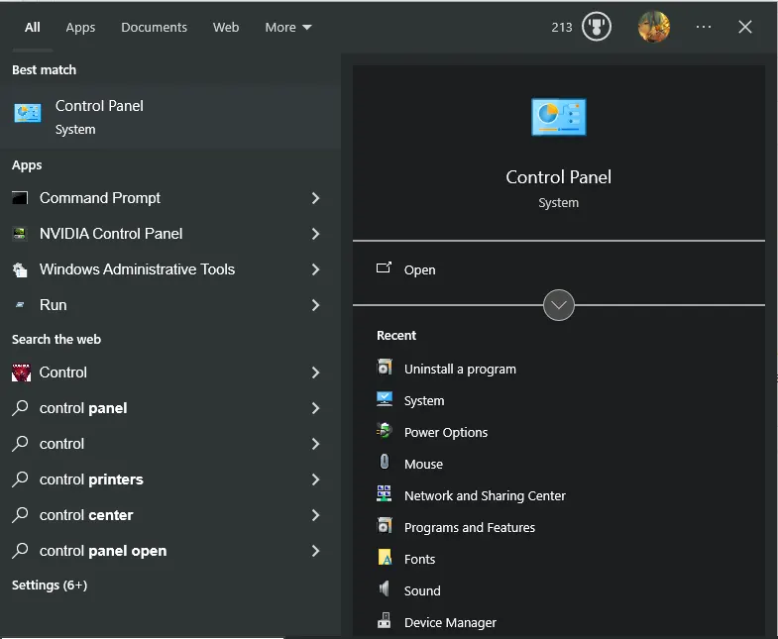
Task: Click the Control Panel icon in Best match
Action: [x=28, y=114]
